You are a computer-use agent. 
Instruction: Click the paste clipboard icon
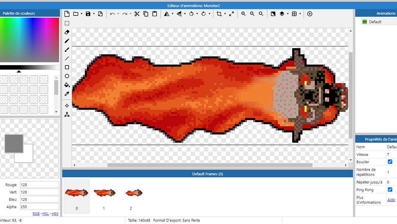click(155, 14)
